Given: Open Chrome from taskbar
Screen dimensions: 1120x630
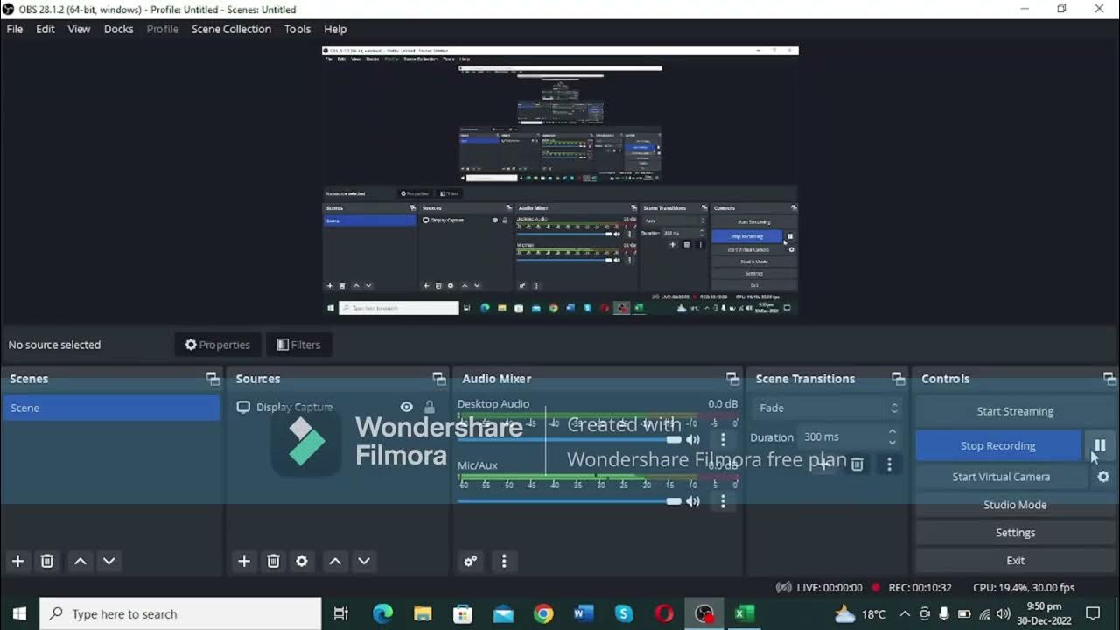Looking at the screenshot, I should pyautogui.click(x=543, y=613).
